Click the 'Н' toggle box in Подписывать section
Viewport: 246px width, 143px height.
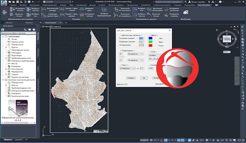coord(121,60)
